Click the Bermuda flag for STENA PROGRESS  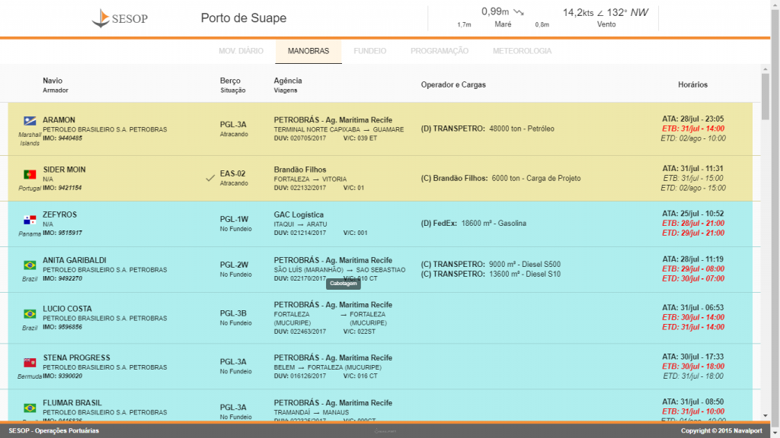(x=30, y=363)
